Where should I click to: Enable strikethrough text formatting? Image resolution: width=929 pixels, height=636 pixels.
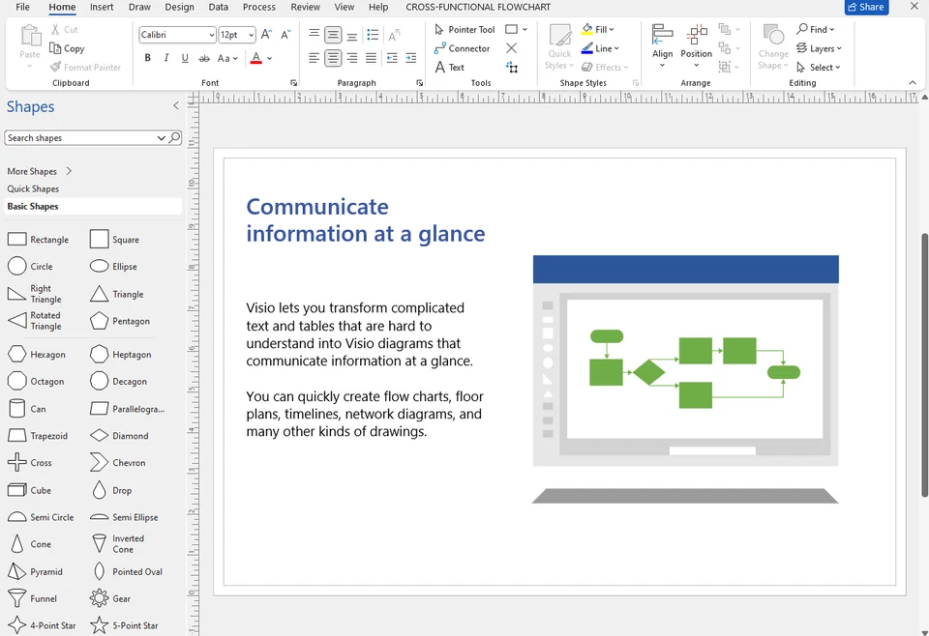[204, 58]
